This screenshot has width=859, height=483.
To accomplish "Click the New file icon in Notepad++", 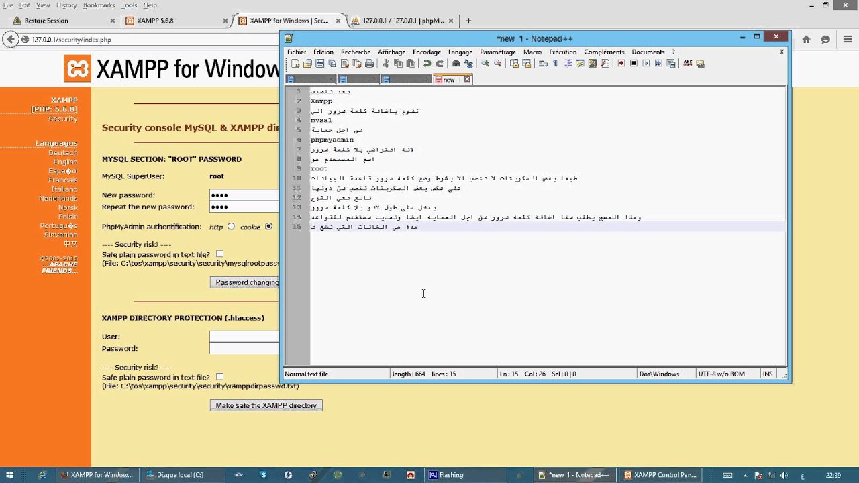I will click(x=295, y=64).
